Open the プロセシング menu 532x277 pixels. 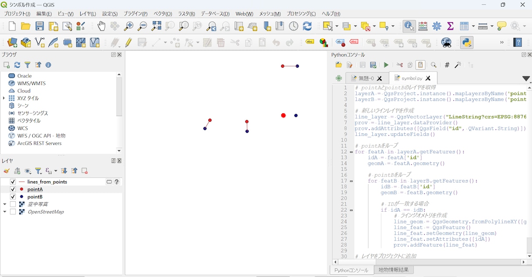point(301,14)
